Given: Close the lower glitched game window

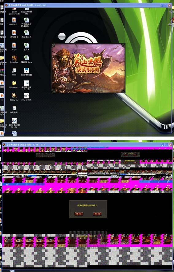Looking at the screenshot, I should coord(170,145).
